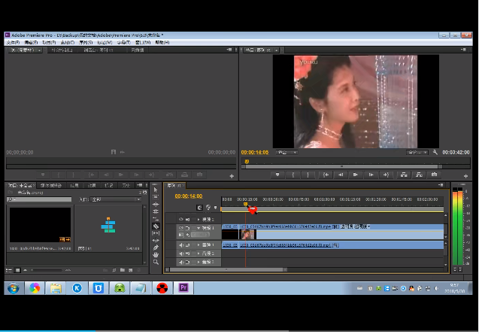Open Program monitor zoom level dropdown

[286, 152]
